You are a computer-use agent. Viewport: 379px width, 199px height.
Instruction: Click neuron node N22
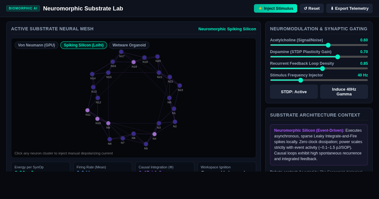pyautogui.click(x=170, y=77)
